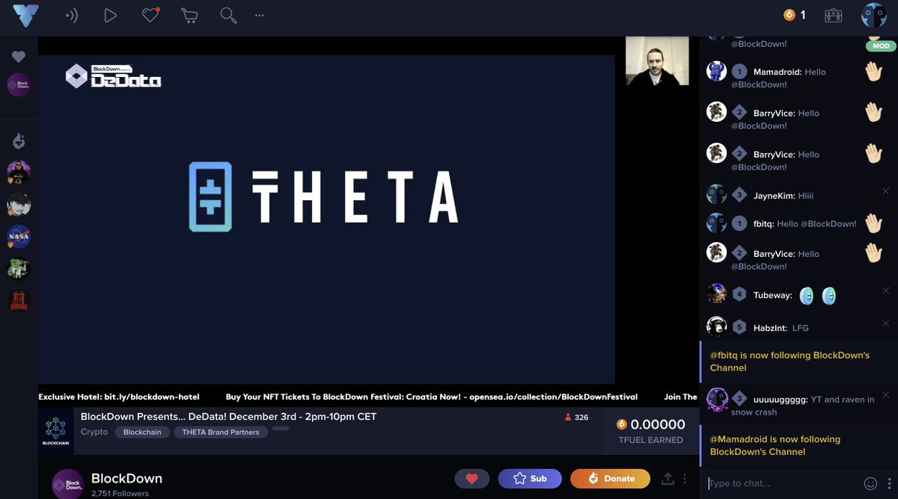Click the wave hand on fbitq's message
The width and height of the screenshot is (898, 499).
tap(874, 223)
